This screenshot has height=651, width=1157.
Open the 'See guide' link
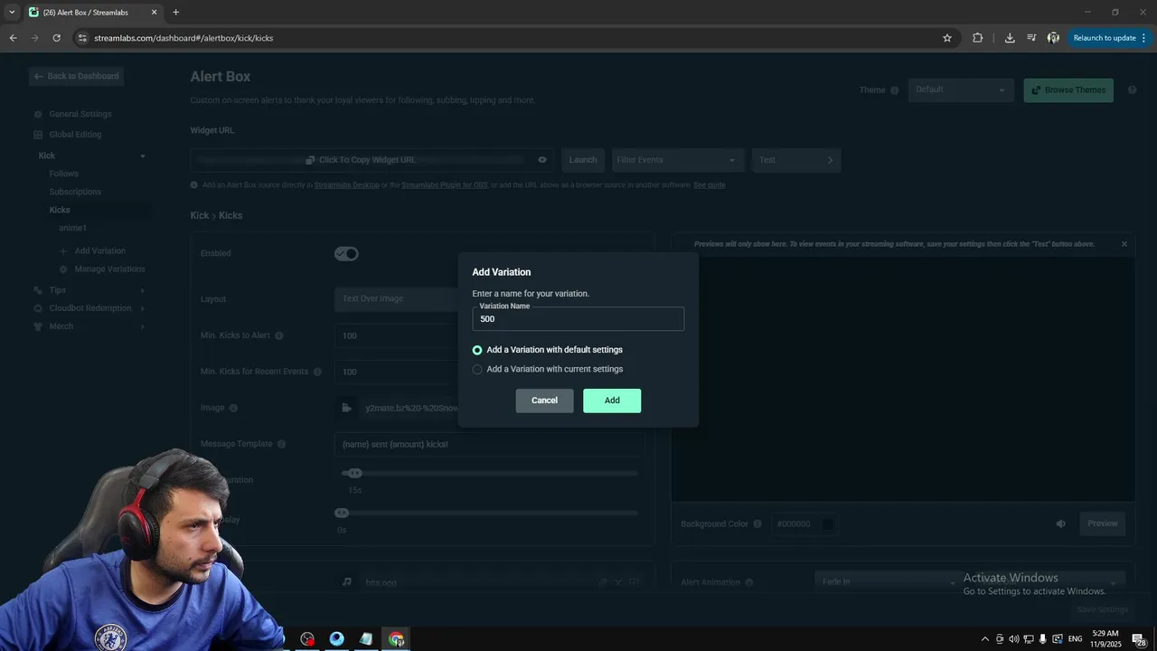[710, 185]
